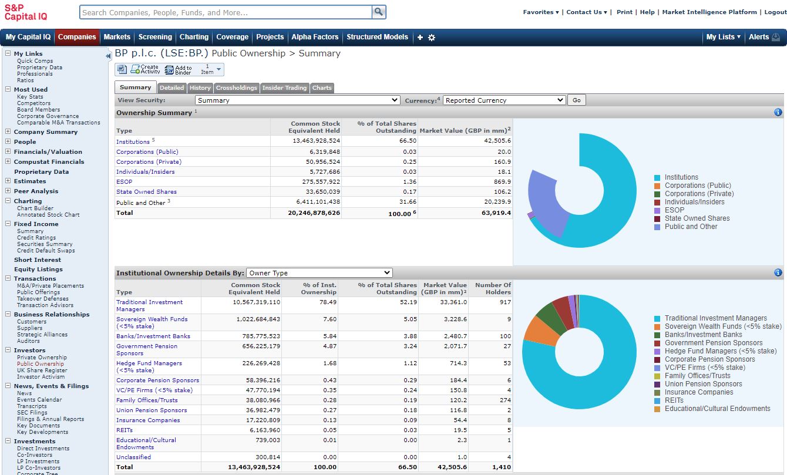Open the Markets menu
The height and width of the screenshot is (475, 787).
pyautogui.click(x=117, y=37)
